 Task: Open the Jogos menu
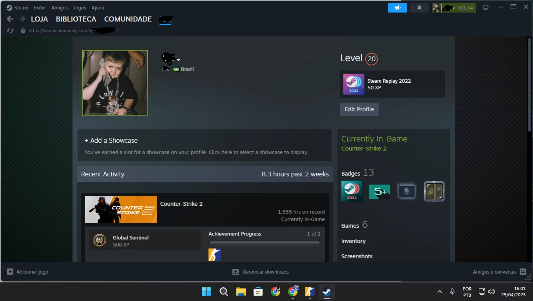[x=80, y=7]
